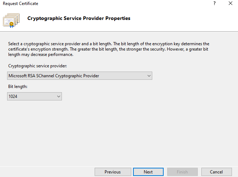
Task: Proceed by pressing Next
Action: [148, 172]
